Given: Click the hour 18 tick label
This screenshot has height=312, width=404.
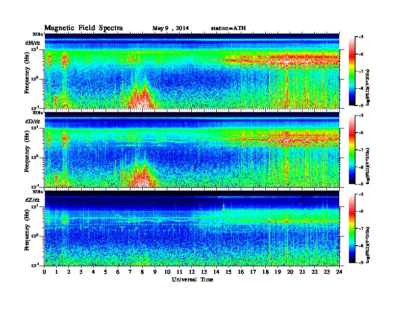Looking at the screenshot, I should click(x=265, y=272).
